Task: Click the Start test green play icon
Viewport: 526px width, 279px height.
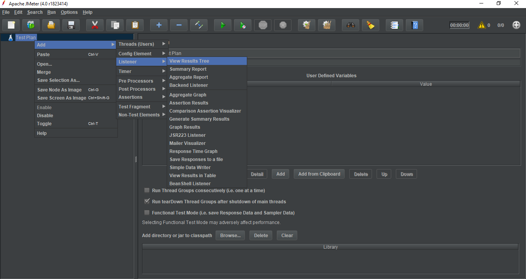Action: click(223, 25)
